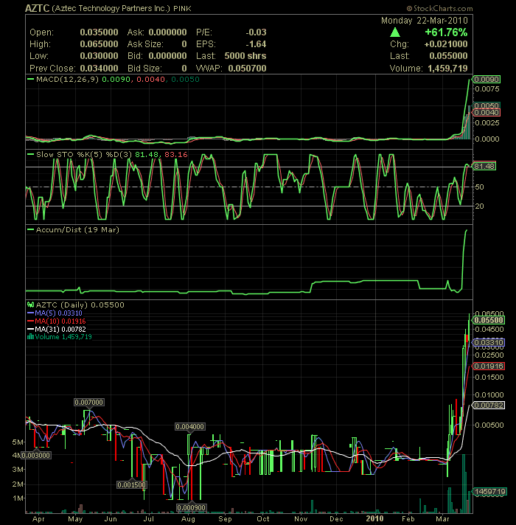Click the Bid Size label
The width and height of the screenshot is (516, 525).
[x=144, y=69]
